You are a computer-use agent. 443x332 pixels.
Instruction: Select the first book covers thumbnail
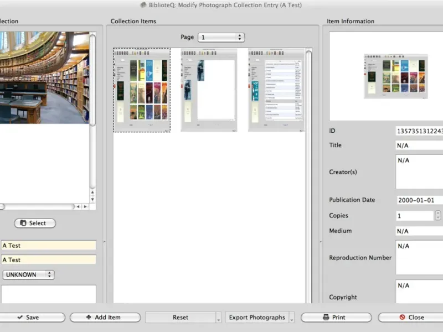tap(142, 90)
